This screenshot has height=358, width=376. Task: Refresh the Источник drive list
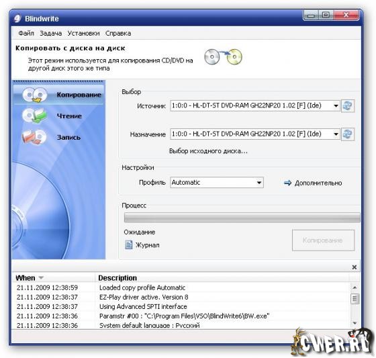348,106
